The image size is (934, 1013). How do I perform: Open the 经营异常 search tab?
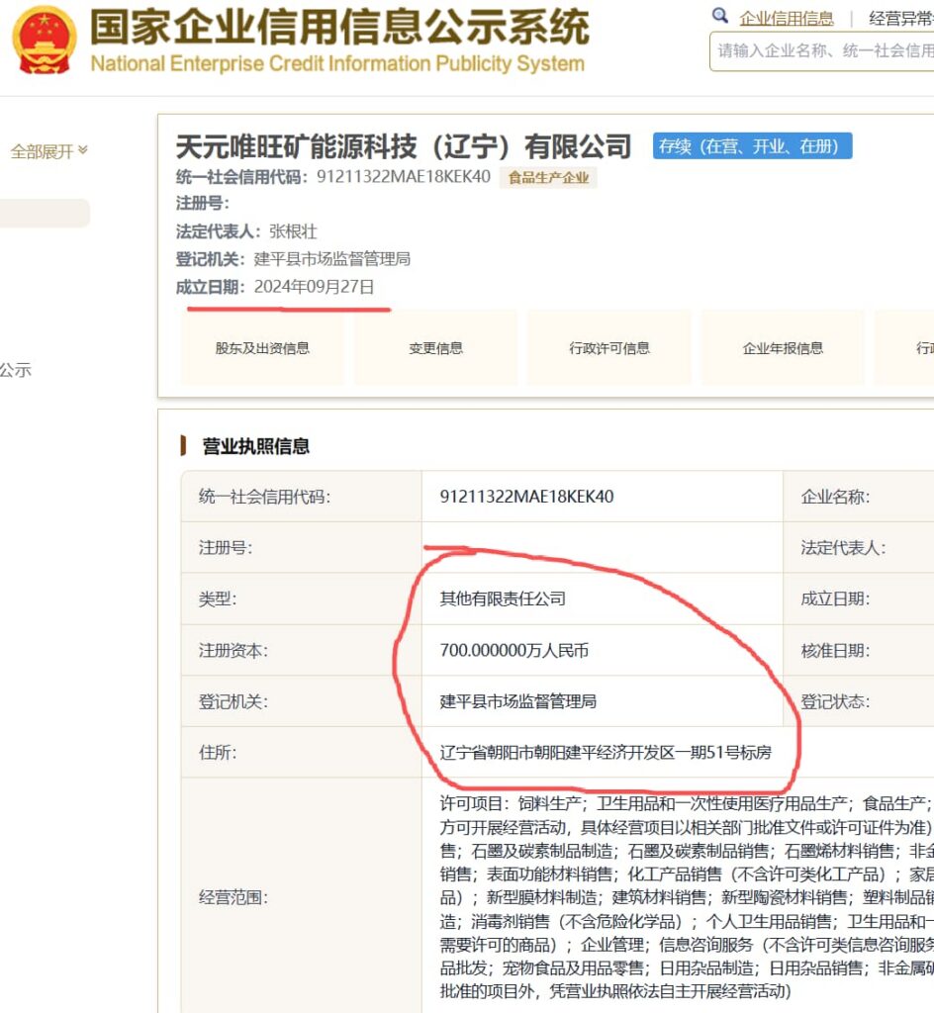click(901, 18)
